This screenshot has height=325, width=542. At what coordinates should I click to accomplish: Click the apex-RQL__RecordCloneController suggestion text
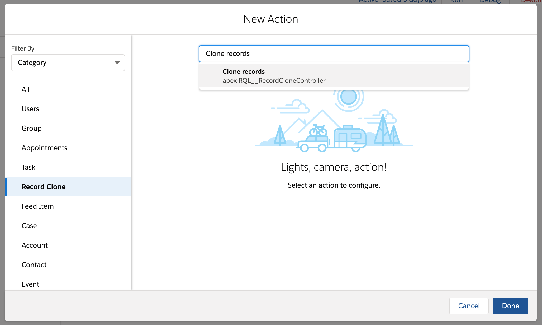274,81
